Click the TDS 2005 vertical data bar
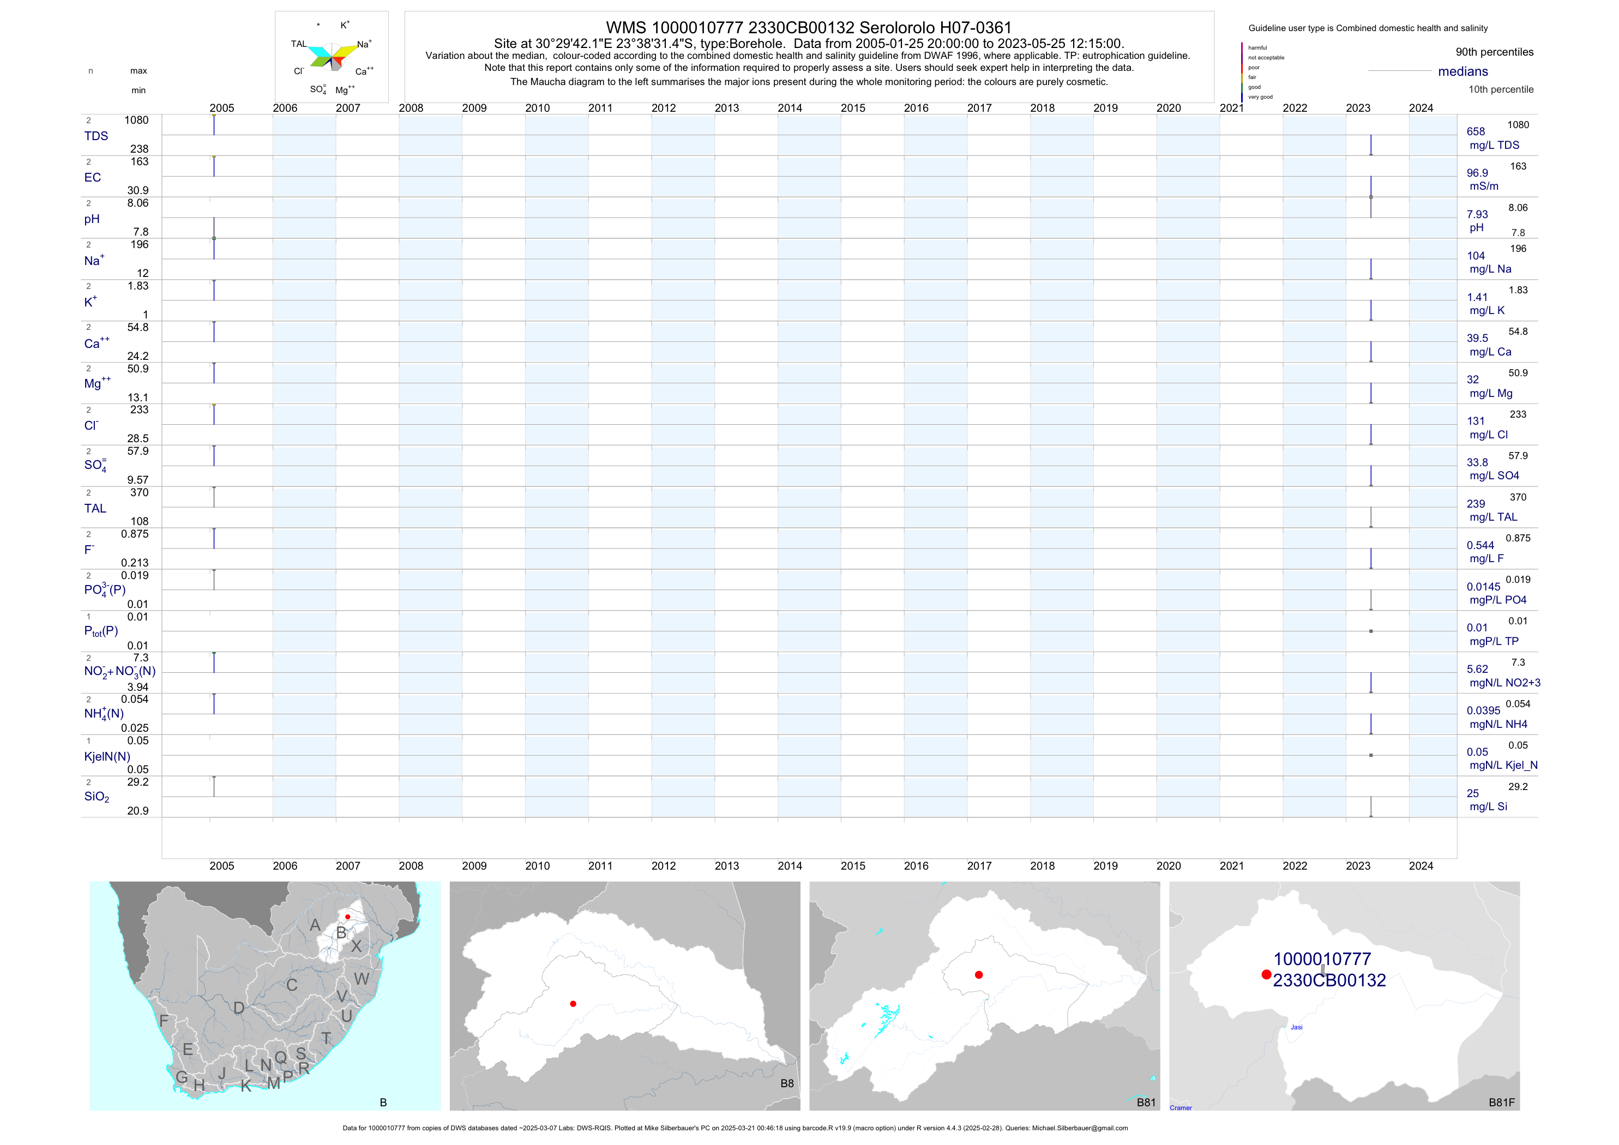1619x1145 pixels. pos(214,125)
